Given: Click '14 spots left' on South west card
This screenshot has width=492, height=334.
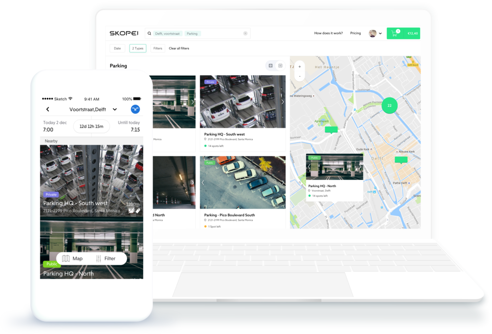Looking at the screenshot, I should [215, 146].
